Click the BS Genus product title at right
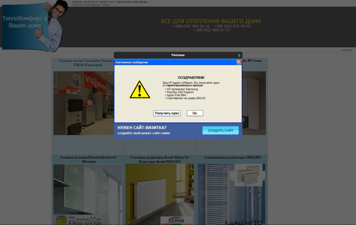 pyautogui.click(x=252, y=61)
